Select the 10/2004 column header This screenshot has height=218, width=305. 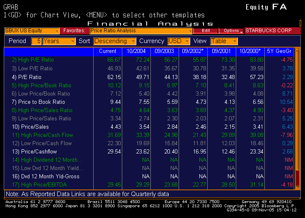(x=136, y=51)
